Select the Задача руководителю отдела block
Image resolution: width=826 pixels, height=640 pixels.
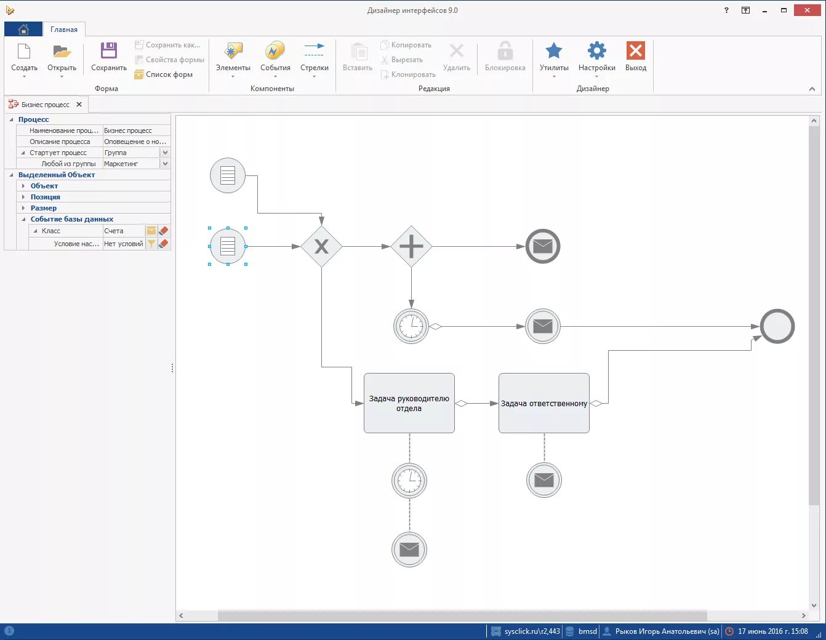click(409, 402)
